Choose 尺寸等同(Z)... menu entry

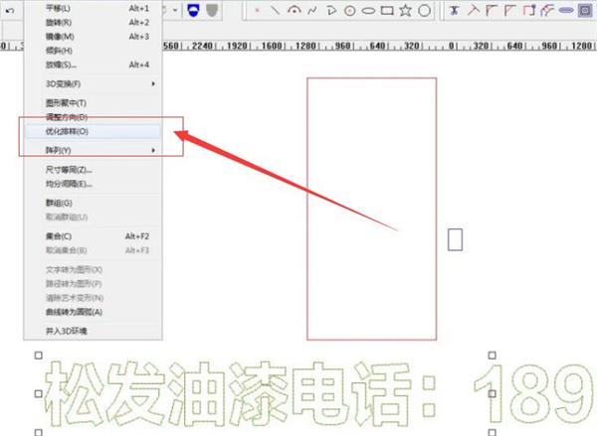pos(94,170)
